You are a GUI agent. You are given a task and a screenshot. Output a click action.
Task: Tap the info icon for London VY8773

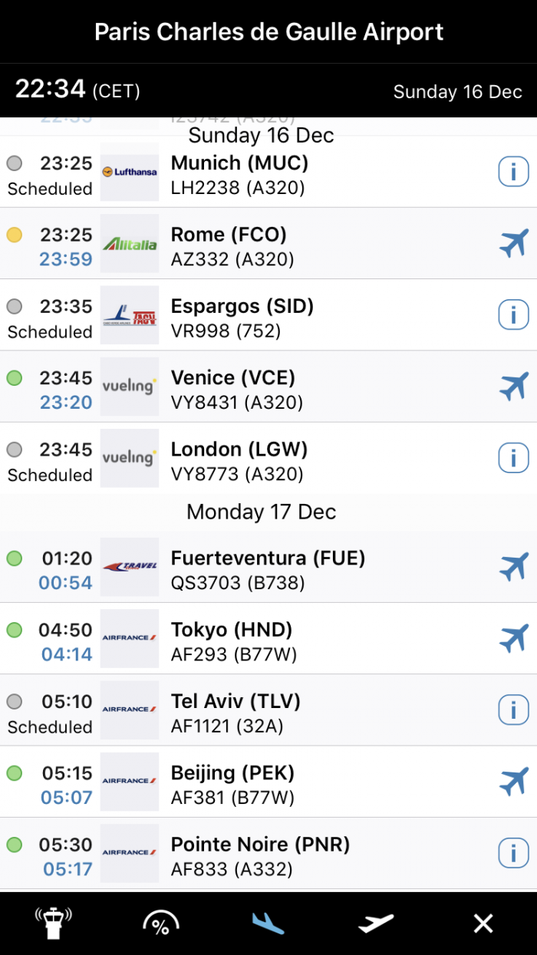[x=513, y=458]
